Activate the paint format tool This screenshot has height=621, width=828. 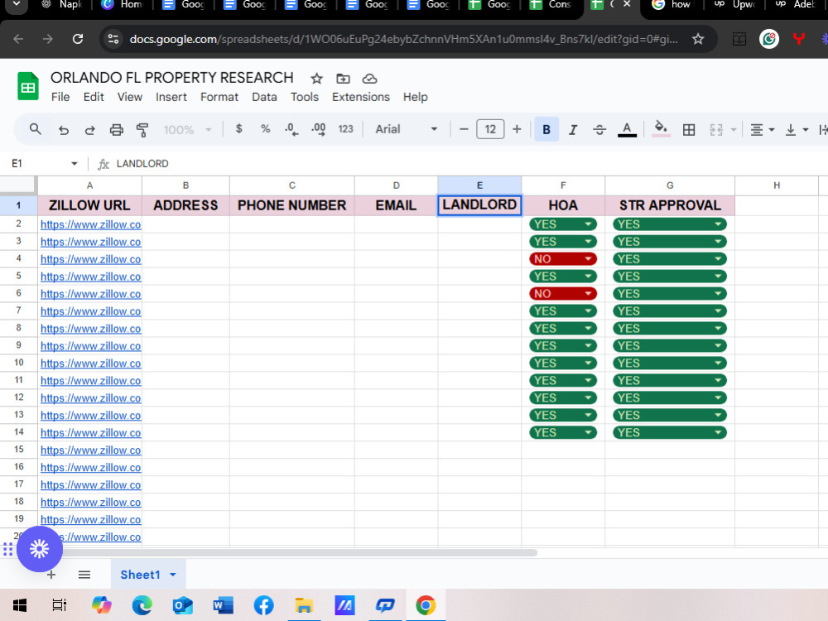tap(142, 129)
